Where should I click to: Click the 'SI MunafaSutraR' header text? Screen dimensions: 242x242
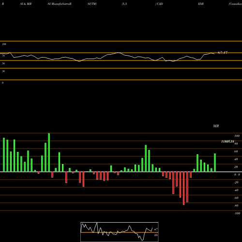pos(60,4)
